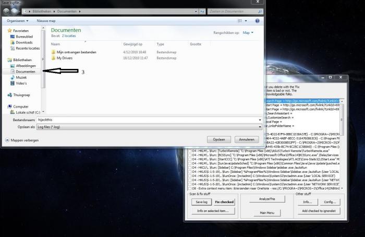This screenshot has width=365, height=237.
Task: Click into the Bestandsnaam text field
Action: [x=147, y=120]
